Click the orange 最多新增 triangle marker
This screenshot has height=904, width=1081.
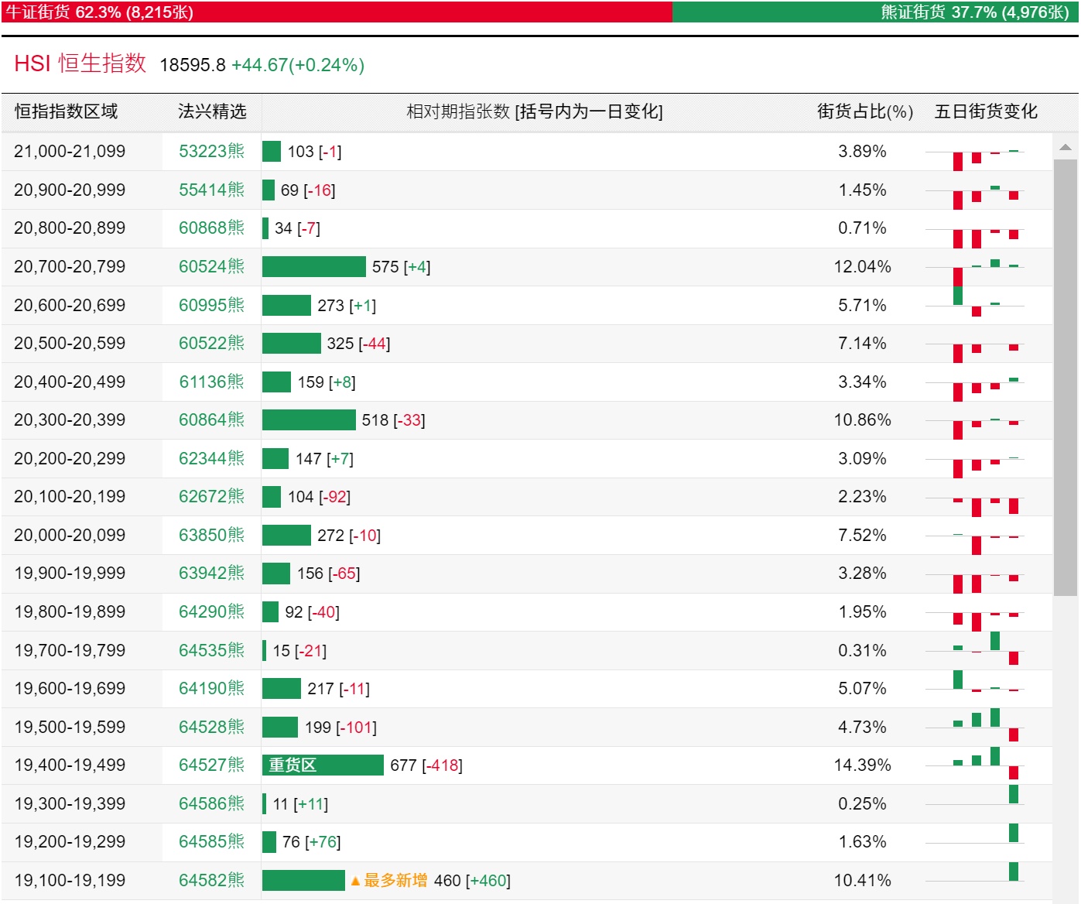tap(355, 881)
